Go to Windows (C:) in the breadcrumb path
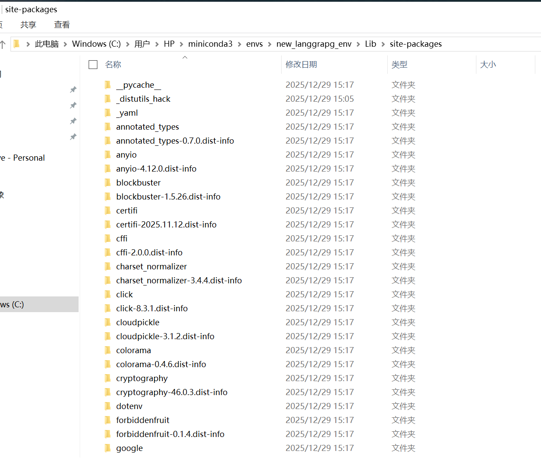The width and height of the screenshot is (541, 461). tap(96, 44)
